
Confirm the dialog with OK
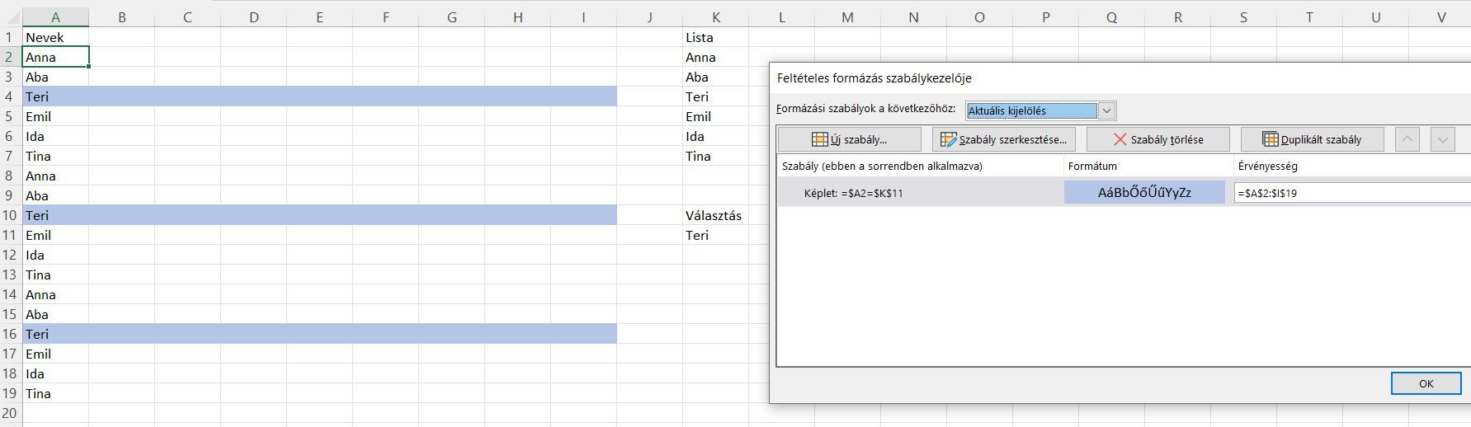click(1426, 383)
